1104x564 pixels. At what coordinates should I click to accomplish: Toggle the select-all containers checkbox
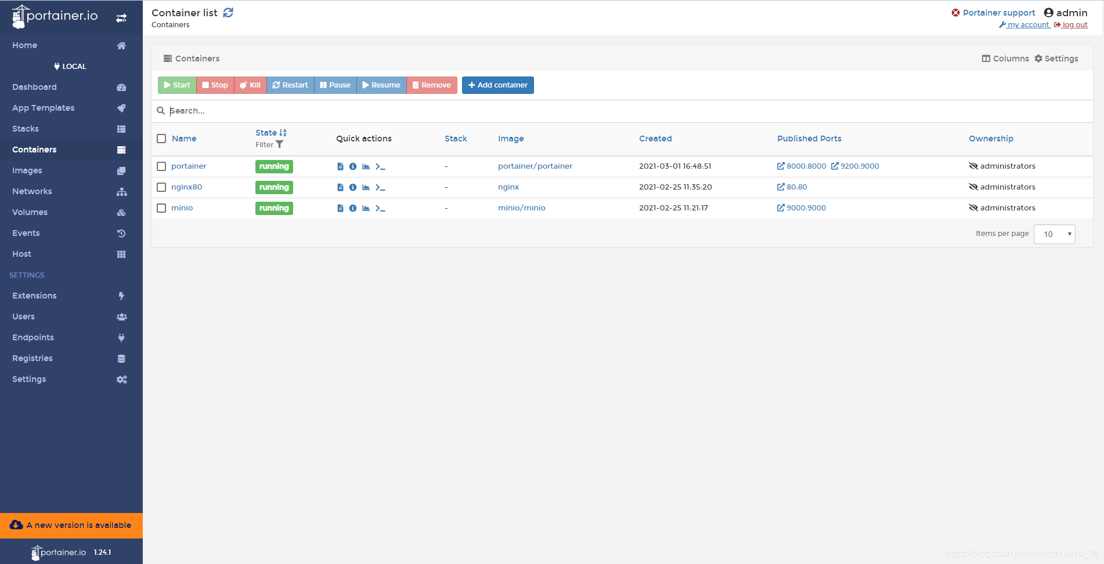pyautogui.click(x=161, y=139)
